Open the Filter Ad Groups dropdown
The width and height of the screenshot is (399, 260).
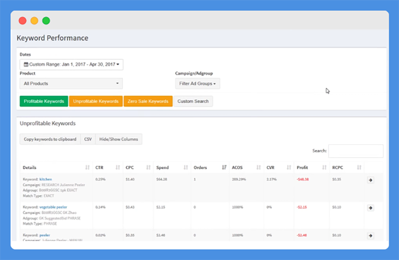pos(198,83)
